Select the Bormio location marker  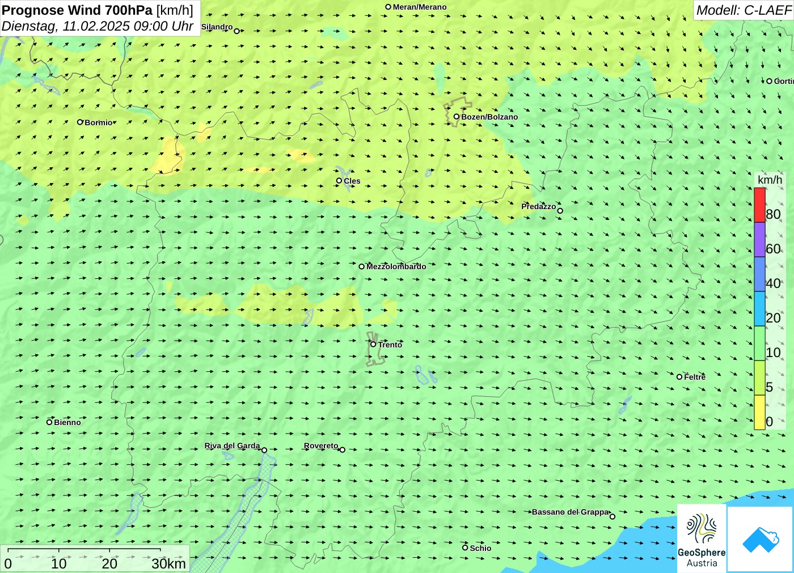pyautogui.click(x=80, y=122)
